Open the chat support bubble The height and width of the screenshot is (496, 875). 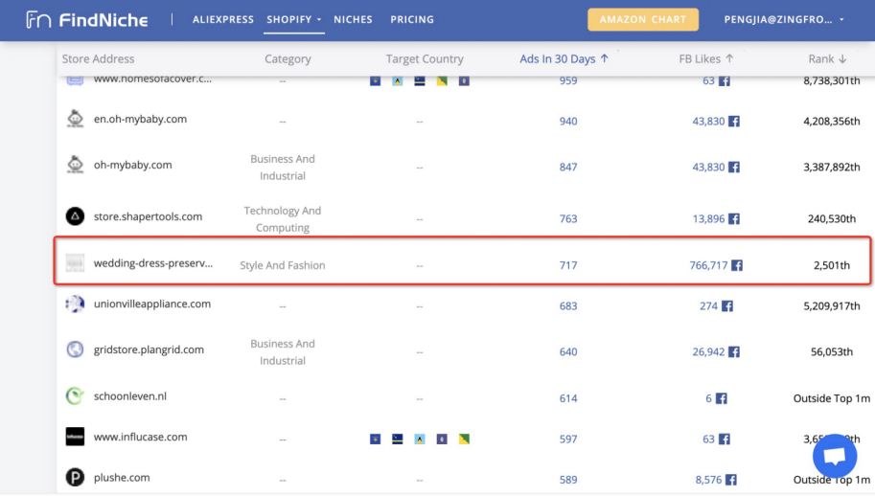click(x=835, y=456)
